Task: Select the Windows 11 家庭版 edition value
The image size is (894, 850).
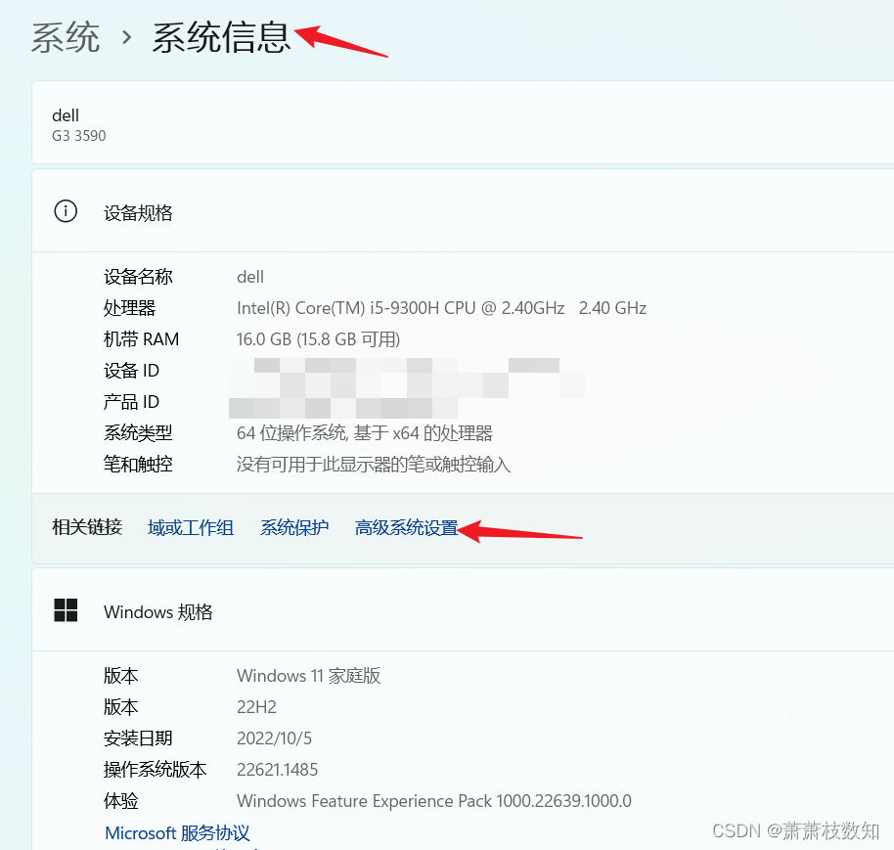Action: (x=308, y=676)
